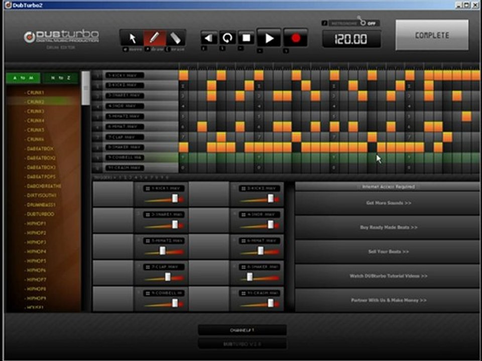
Task: Select the 4-SNDR.WAV track label
Action: 125,106
